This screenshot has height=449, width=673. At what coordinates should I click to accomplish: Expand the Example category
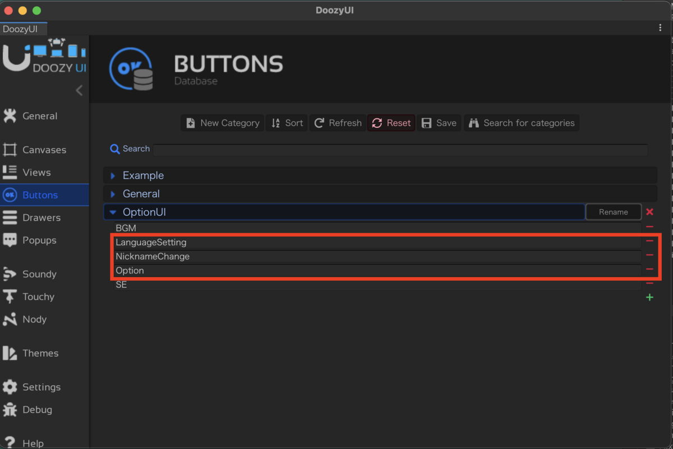[113, 175]
